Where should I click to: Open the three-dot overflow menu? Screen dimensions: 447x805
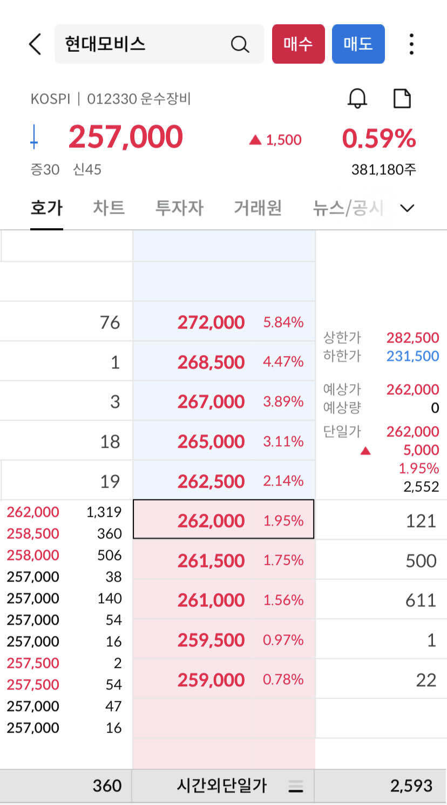click(411, 44)
